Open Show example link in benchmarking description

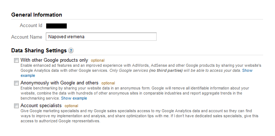pyautogui.click(x=74, y=98)
